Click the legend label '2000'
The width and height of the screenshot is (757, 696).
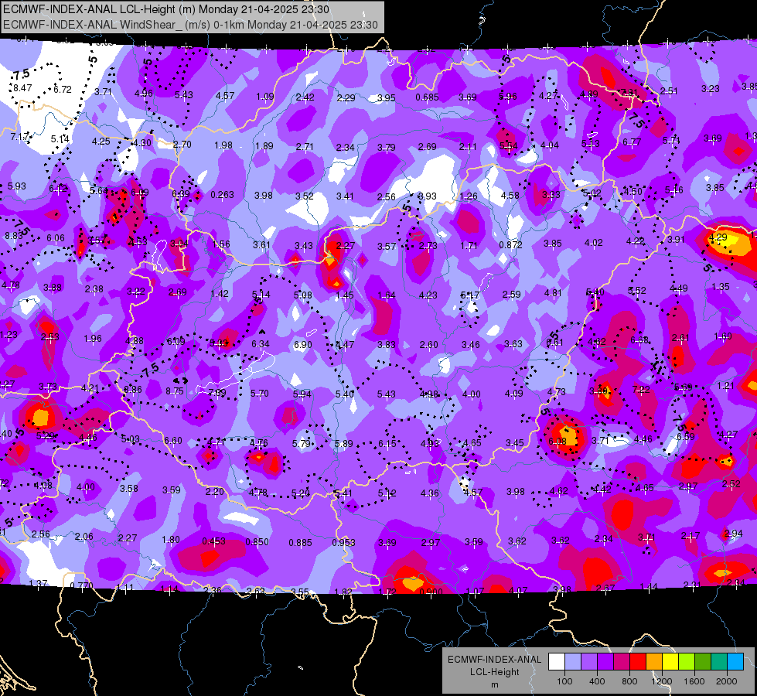point(727,681)
